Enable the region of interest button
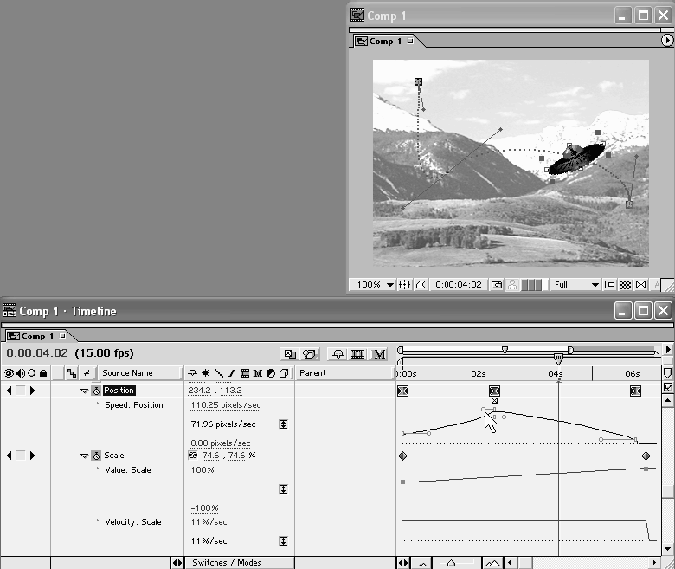 pos(610,284)
